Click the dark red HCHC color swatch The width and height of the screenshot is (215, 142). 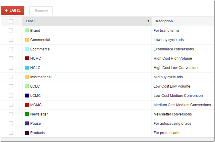tap(27, 59)
